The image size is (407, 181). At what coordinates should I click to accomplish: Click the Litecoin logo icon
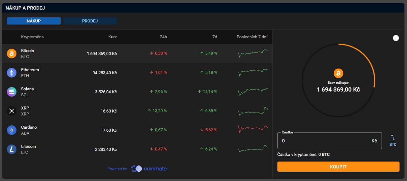12,149
